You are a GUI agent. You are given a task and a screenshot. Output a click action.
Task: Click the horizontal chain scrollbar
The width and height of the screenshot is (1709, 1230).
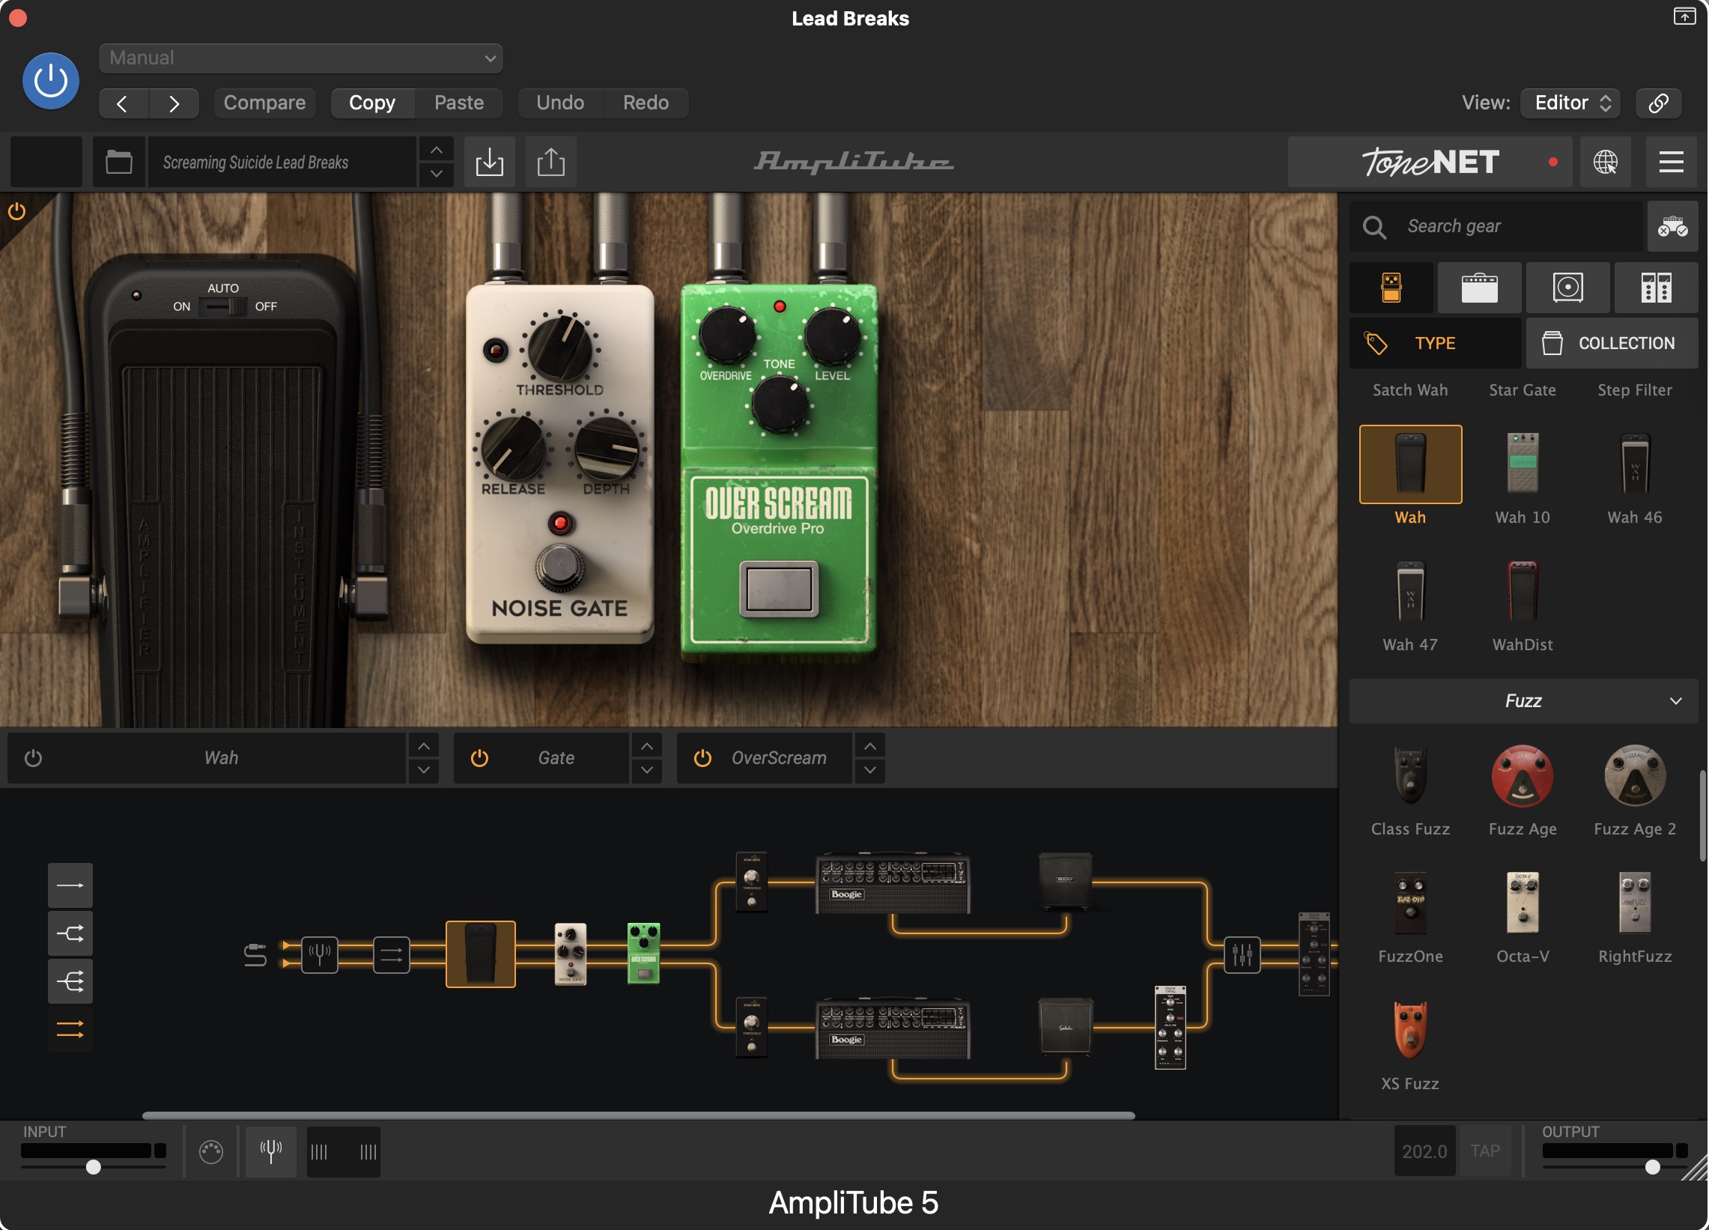639,1116
